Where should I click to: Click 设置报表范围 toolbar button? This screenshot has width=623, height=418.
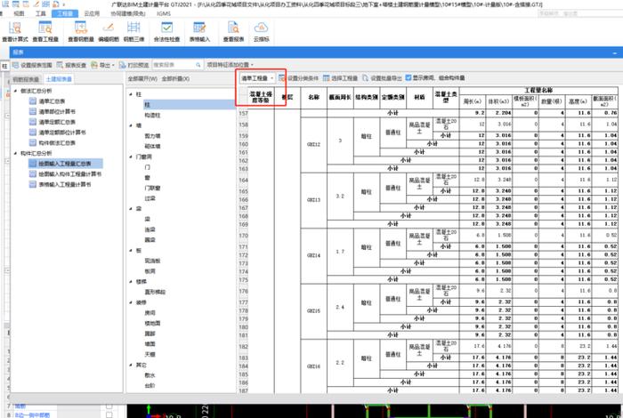point(32,65)
